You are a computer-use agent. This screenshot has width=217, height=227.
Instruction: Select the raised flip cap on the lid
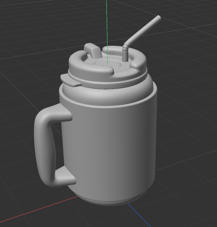(x=92, y=51)
